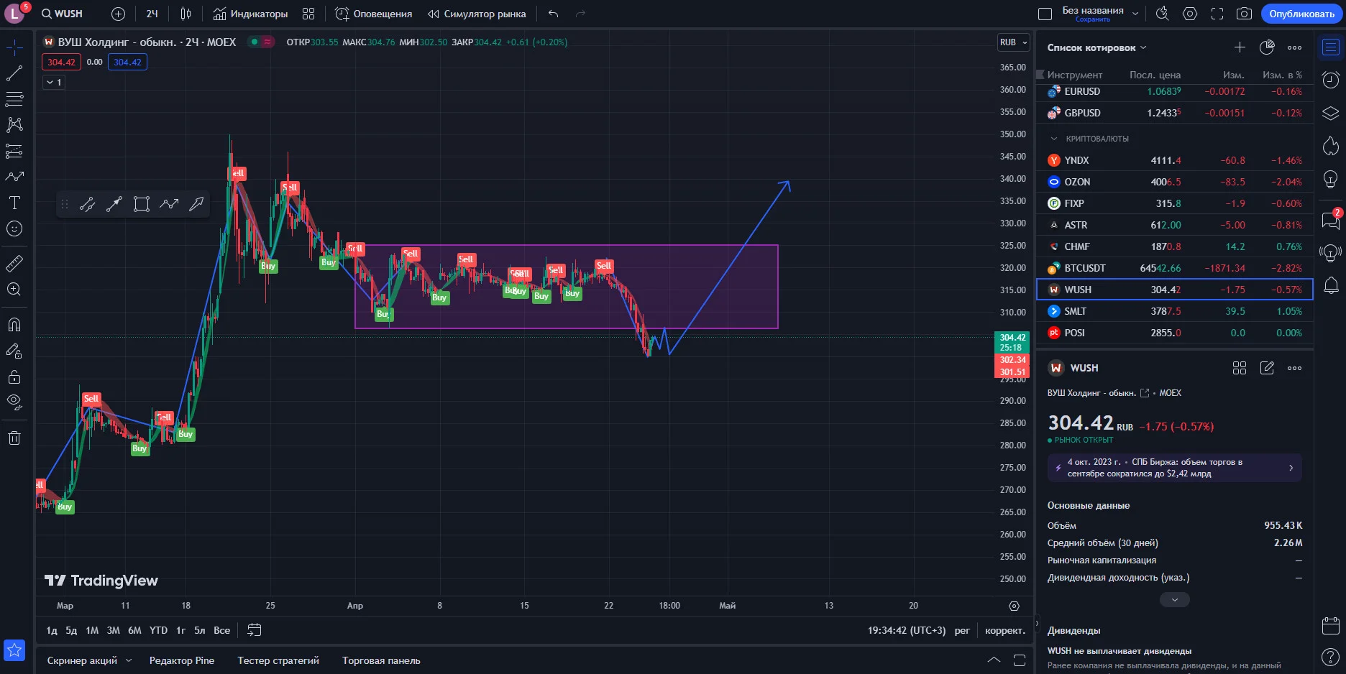Toggle hide all drawings eye icon

[x=14, y=402]
